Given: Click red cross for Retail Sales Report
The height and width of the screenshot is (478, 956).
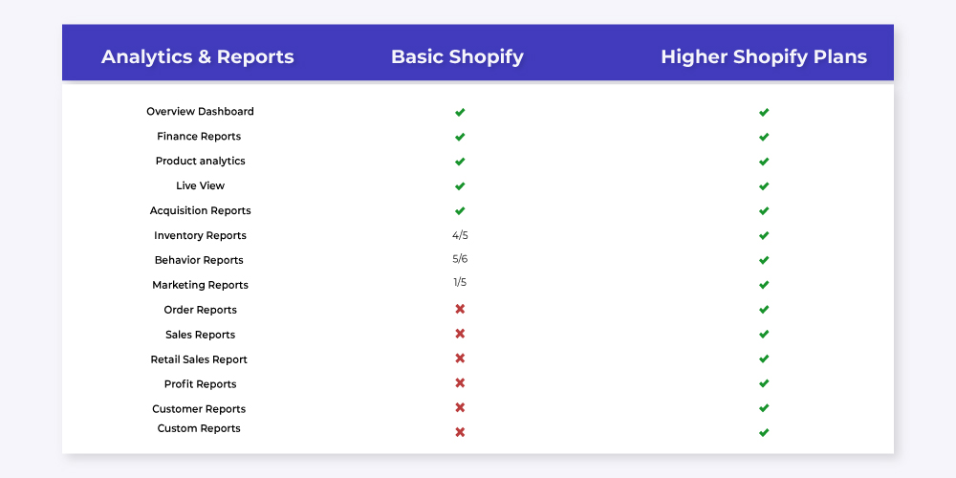Looking at the screenshot, I should point(460,358).
